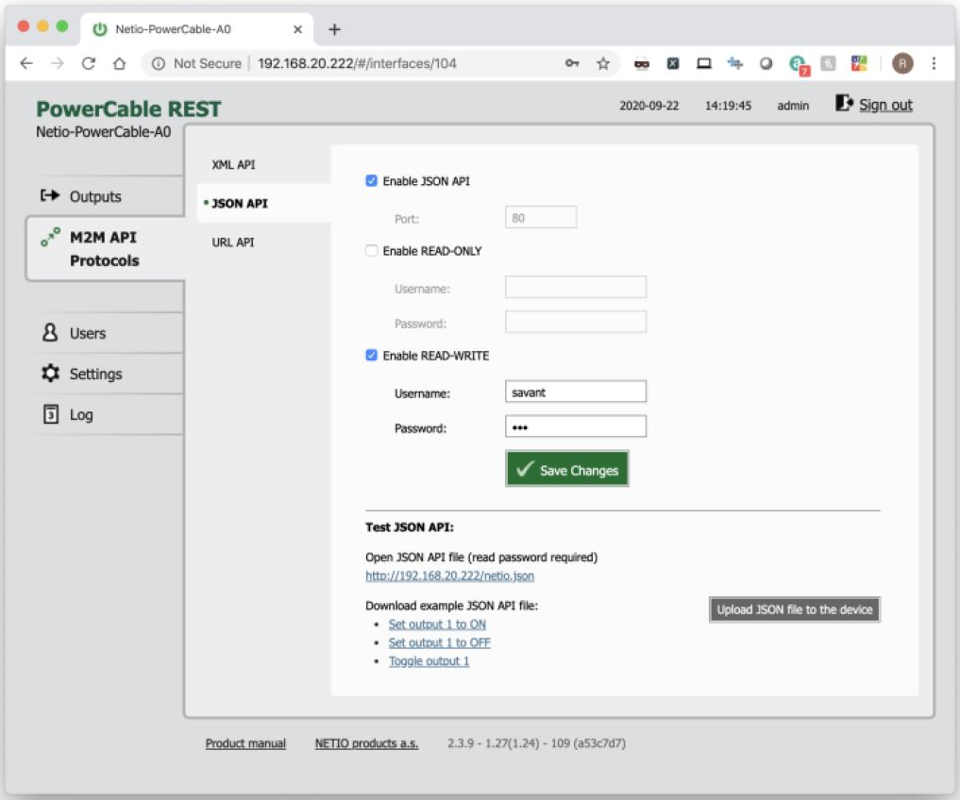This screenshot has height=800, width=960.
Task: Click the firmware version 2.3.9 text
Action: pos(536,743)
